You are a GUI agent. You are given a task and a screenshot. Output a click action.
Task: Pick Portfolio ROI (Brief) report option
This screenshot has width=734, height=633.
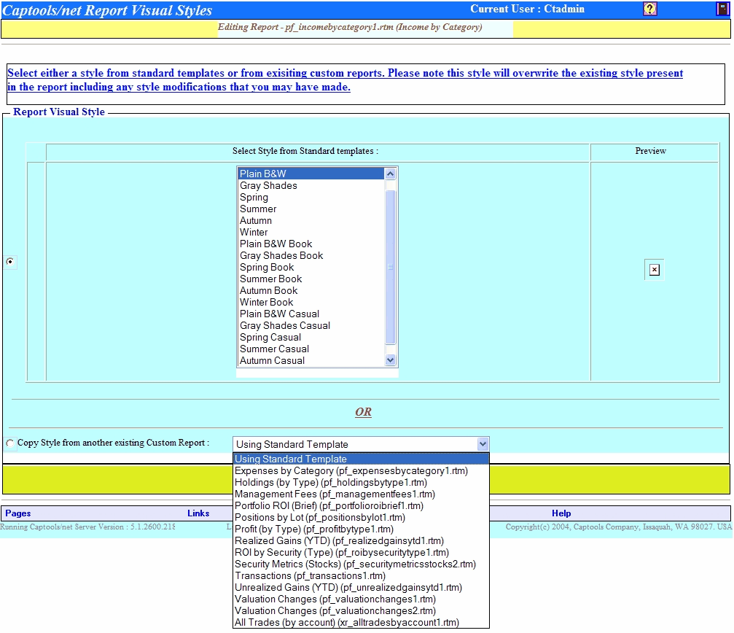click(x=329, y=506)
